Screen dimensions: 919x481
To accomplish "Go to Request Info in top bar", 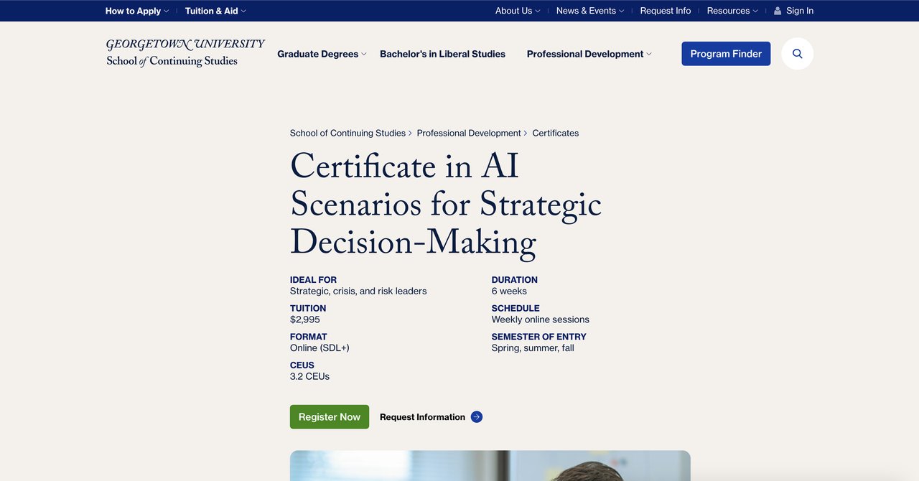I will [666, 11].
